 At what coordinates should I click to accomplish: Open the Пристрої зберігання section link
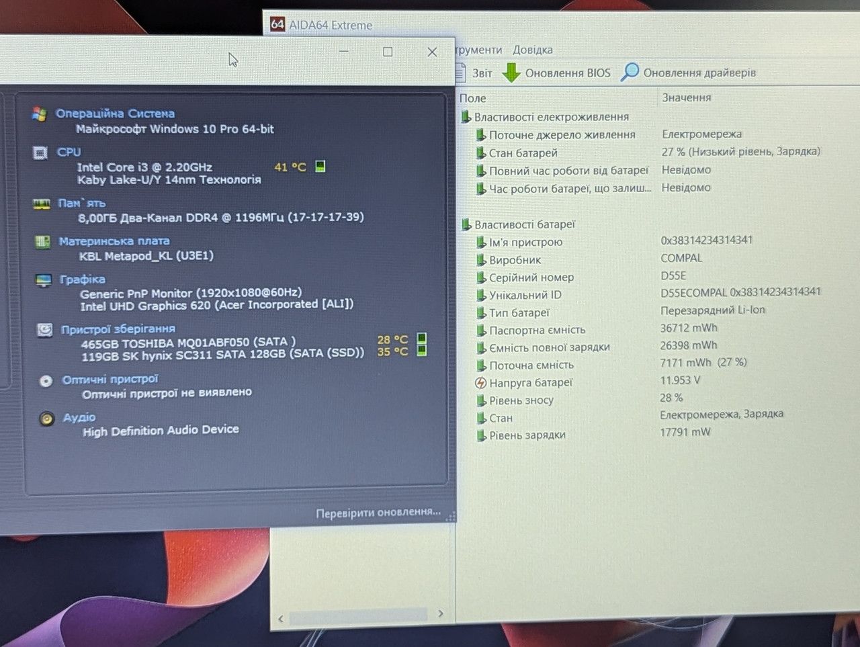click(x=118, y=329)
